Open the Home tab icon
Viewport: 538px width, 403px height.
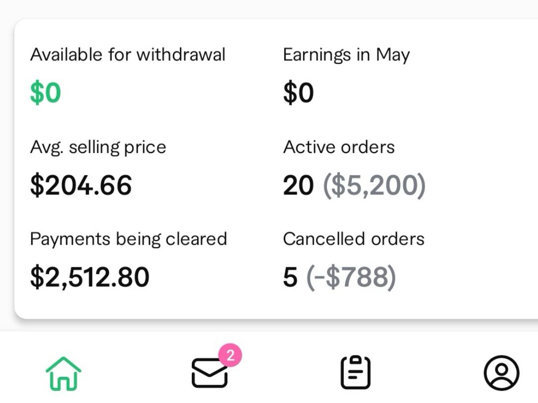point(63,373)
